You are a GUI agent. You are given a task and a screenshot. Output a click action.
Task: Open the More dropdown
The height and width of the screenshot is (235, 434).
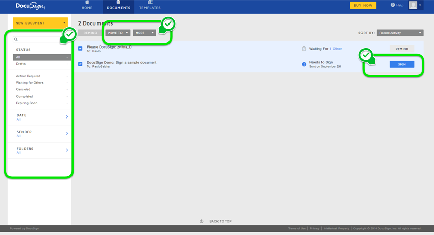pyautogui.click(x=144, y=33)
